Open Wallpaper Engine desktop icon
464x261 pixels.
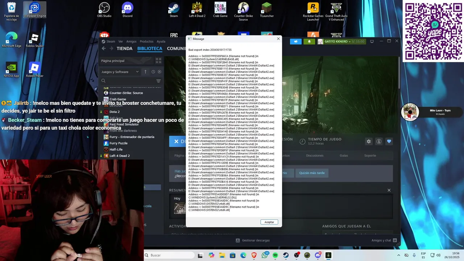tap(35, 10)
